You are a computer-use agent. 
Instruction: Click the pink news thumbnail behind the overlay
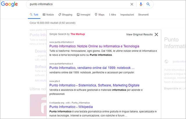[38, 105]
